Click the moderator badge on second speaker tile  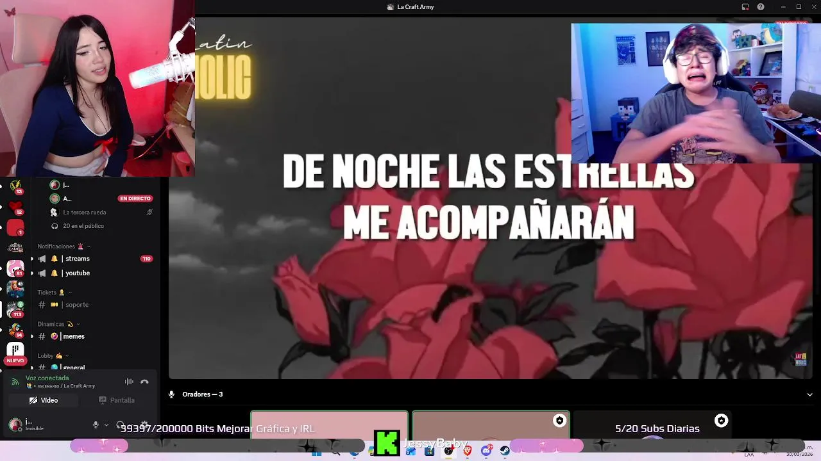(x=560, y=421)
